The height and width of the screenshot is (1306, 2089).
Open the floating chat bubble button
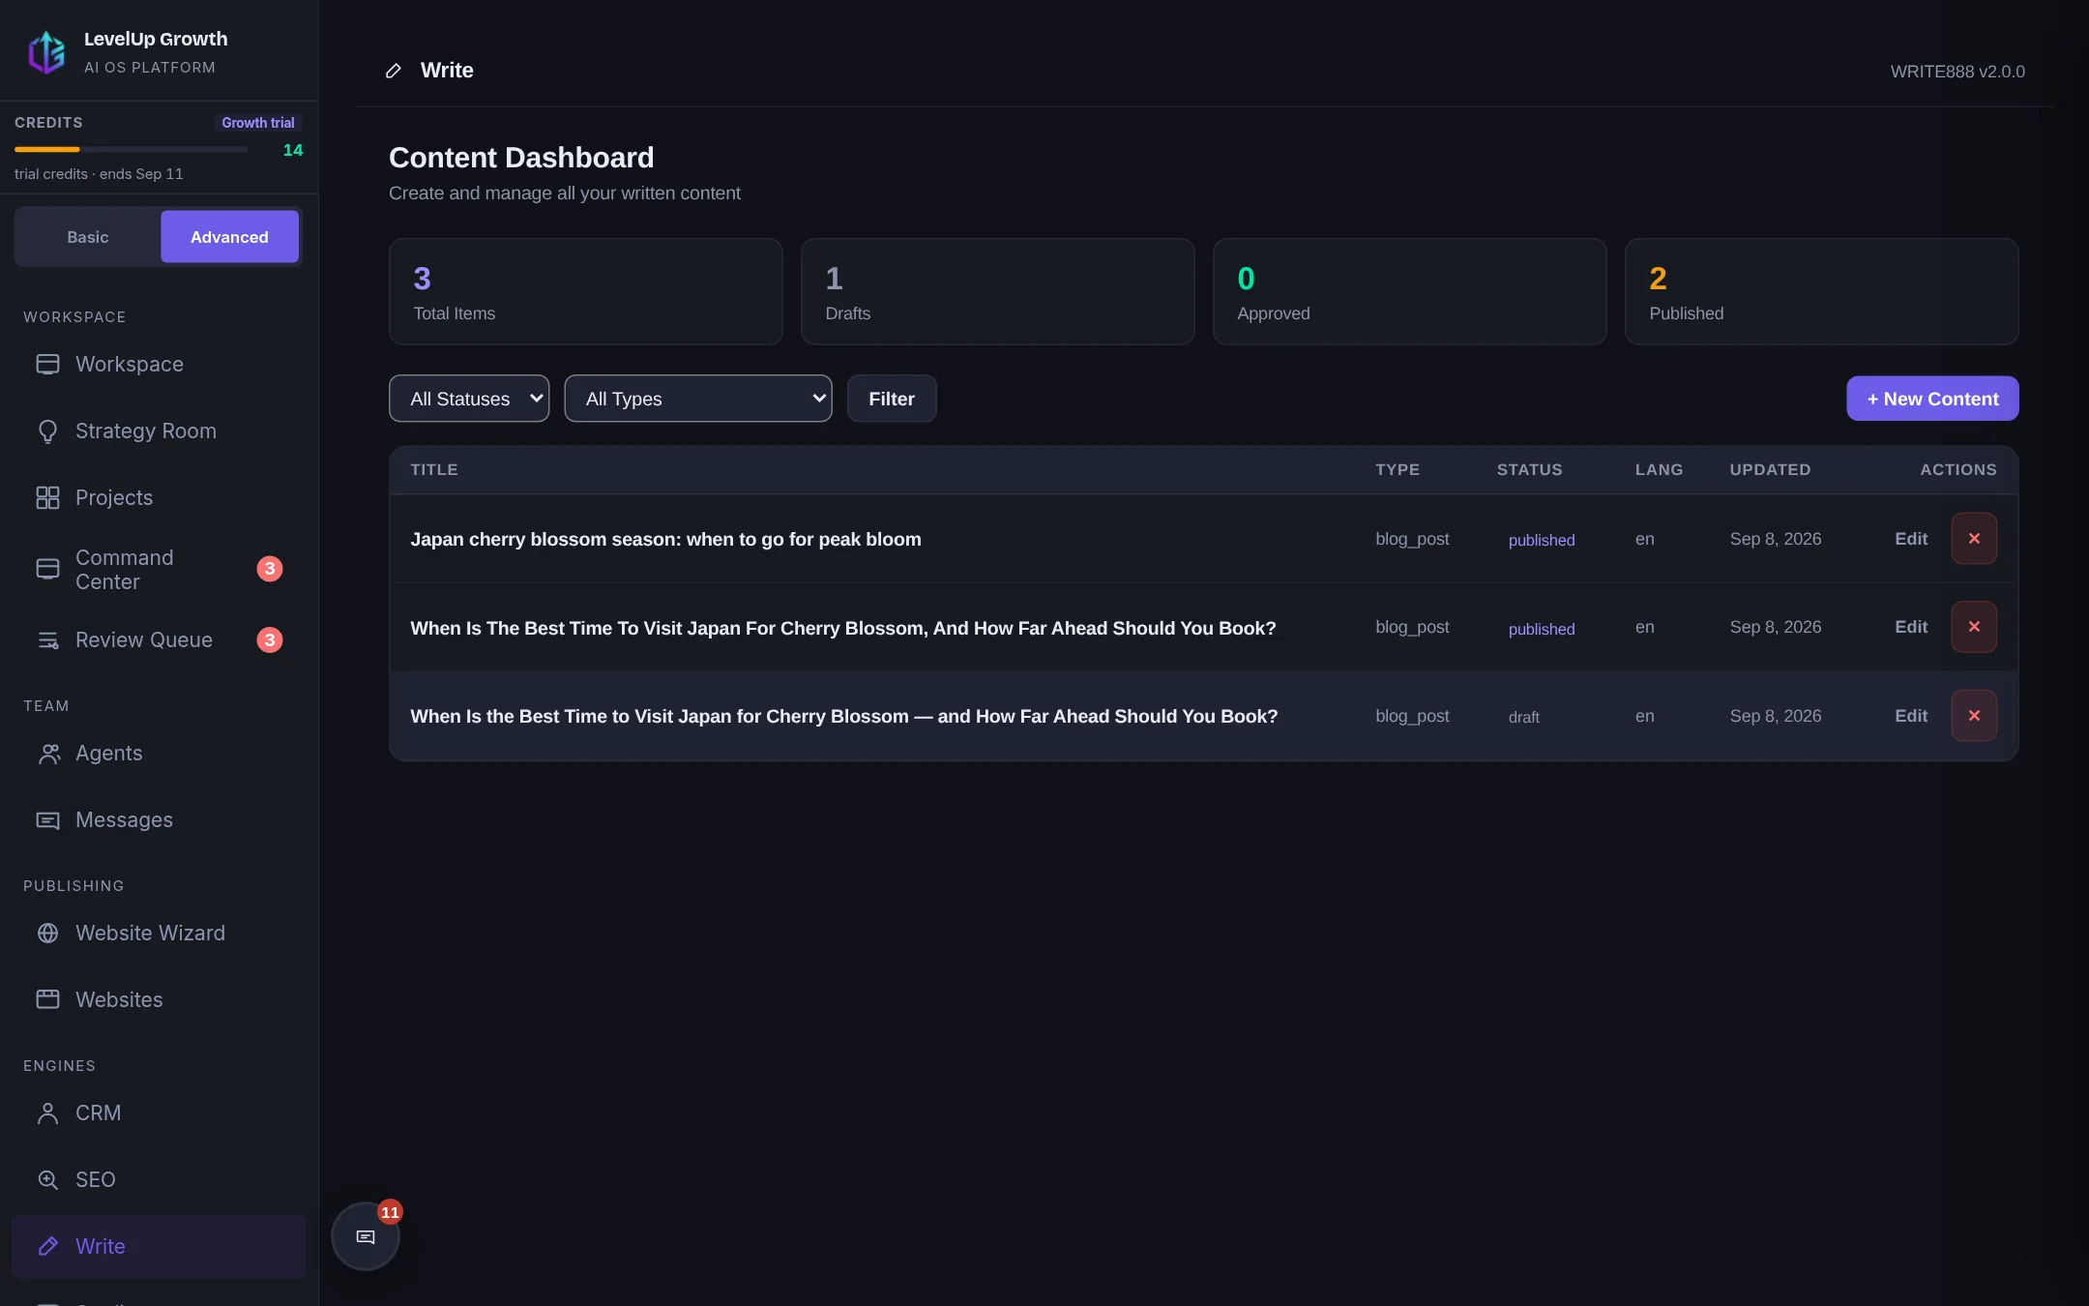coord(365,1236)
